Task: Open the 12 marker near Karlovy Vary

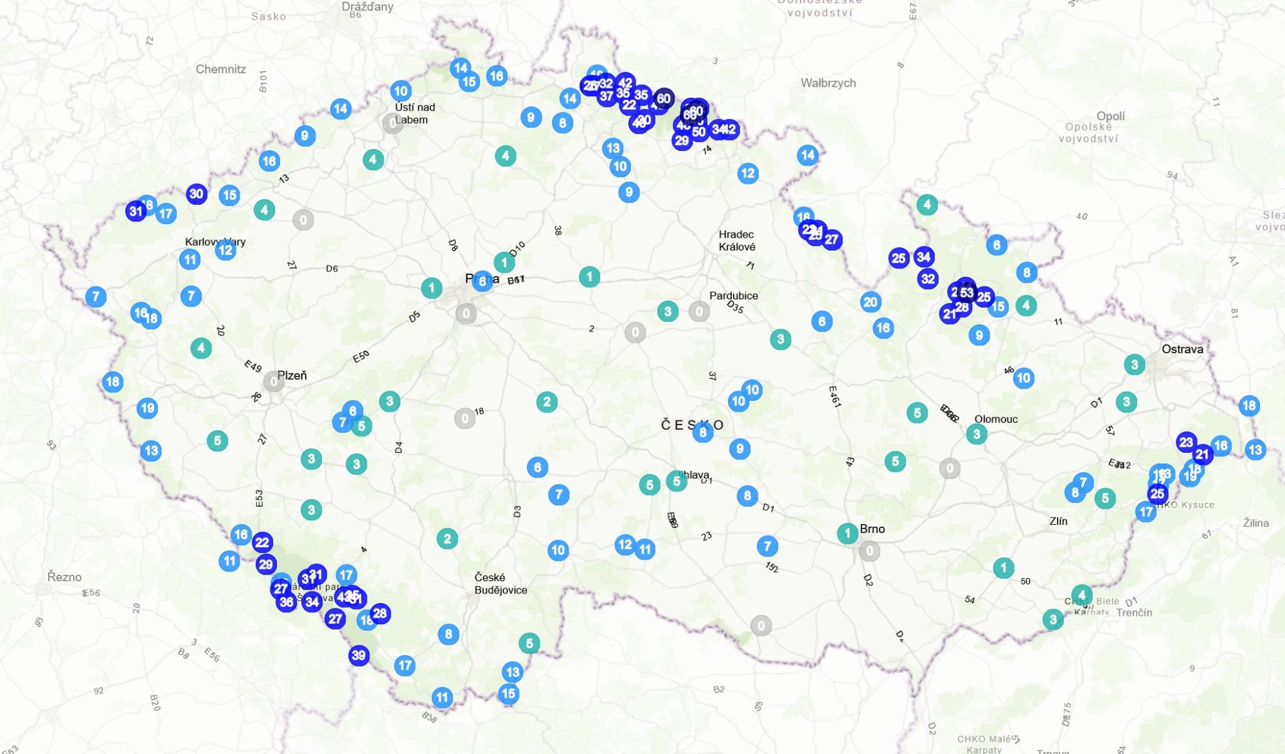Action: tap(225, 250)
